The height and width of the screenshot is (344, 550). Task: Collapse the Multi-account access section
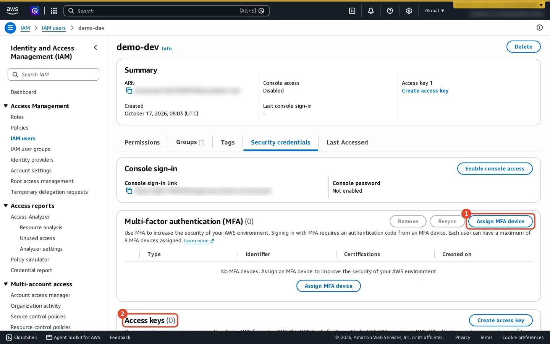pyautogui.click(x=6, y=284)
